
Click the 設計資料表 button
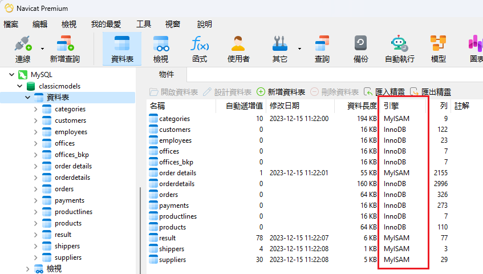(x=228, y=92)
